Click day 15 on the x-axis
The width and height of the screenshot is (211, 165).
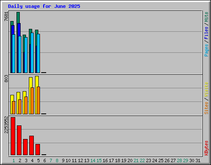pos(99,160)
